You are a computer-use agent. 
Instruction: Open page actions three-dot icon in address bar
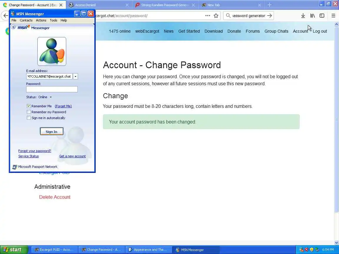tap(207, 16)
